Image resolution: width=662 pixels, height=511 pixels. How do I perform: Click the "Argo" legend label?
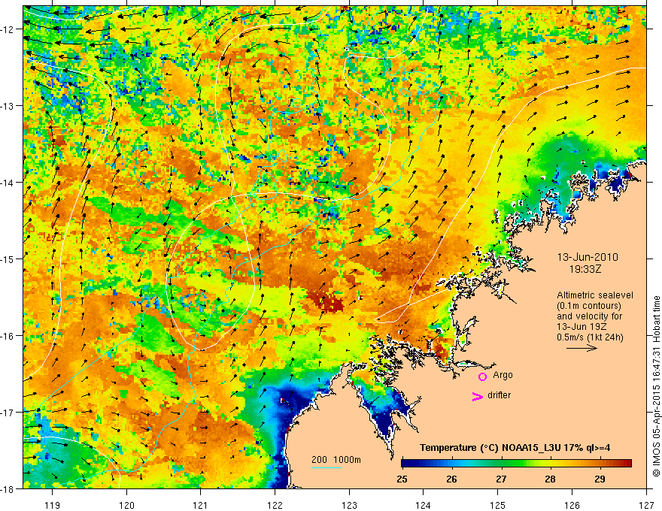pyautogui.click(x=503, y=375)
